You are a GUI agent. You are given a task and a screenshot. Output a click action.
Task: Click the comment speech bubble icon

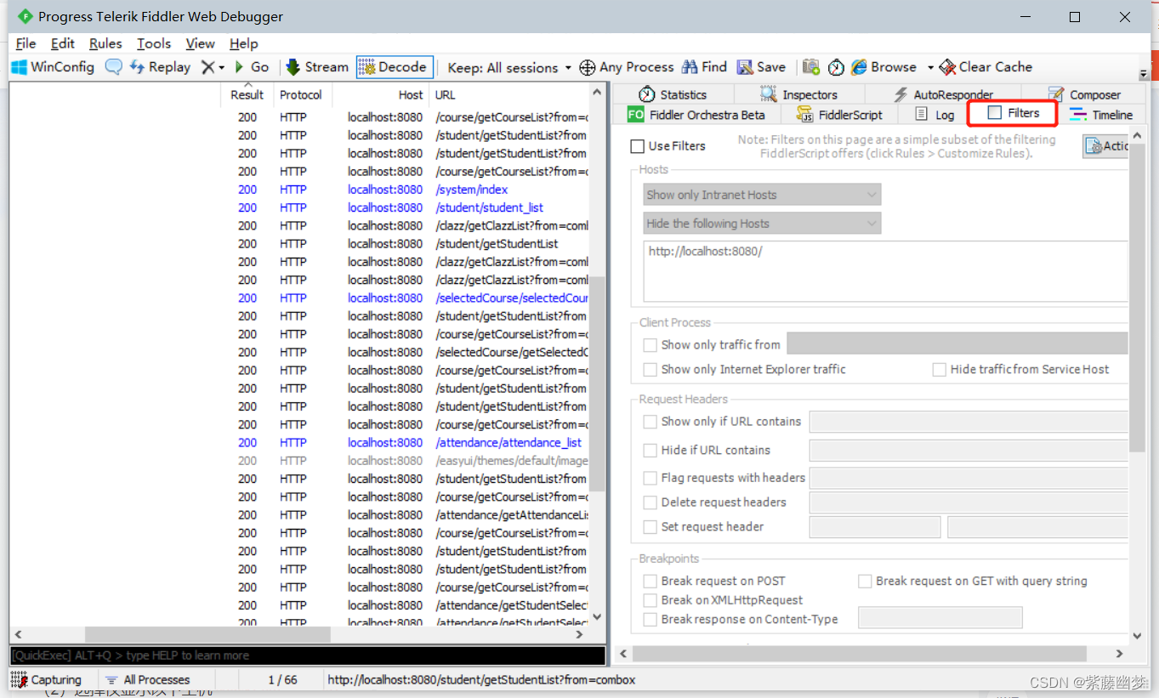(113, 67)
